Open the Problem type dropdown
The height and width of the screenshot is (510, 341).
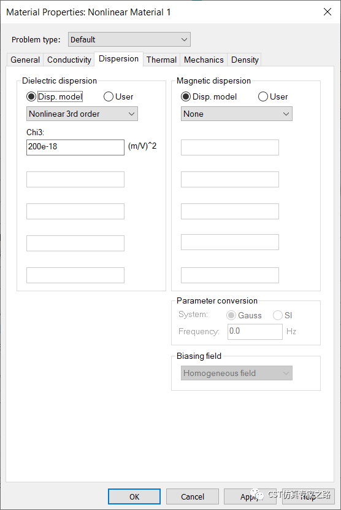tap(129, 40)
